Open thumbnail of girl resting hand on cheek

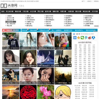click(28, 58)
